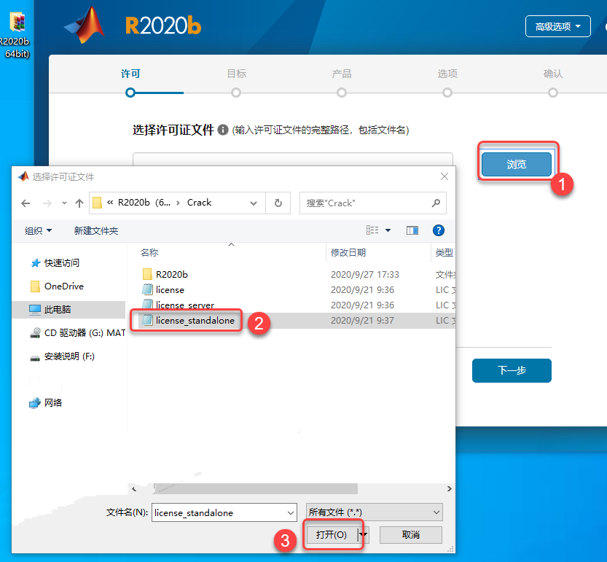This screenshot has height=562, width=607.
Task: Refresh the Crack folder listing
Action: pyautogui.click(x=278, y=203)
